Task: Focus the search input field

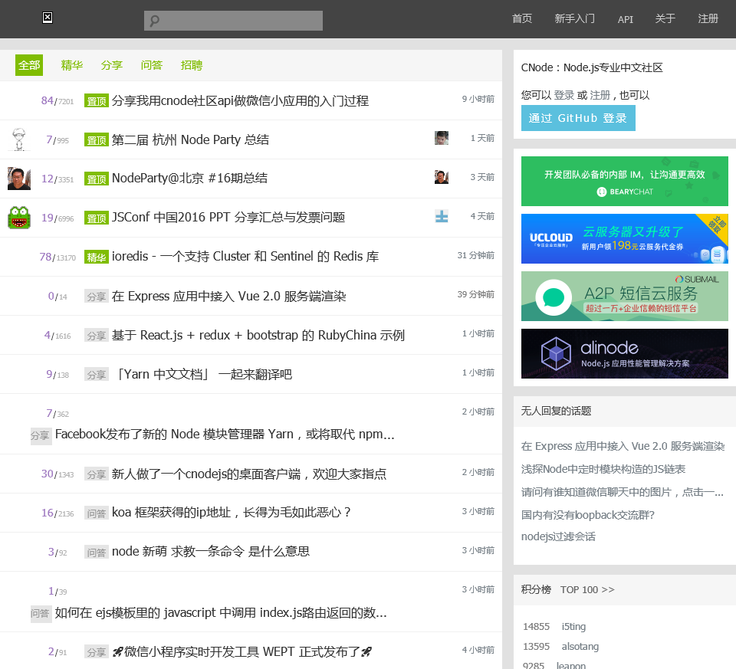Action: click(233, 21)
